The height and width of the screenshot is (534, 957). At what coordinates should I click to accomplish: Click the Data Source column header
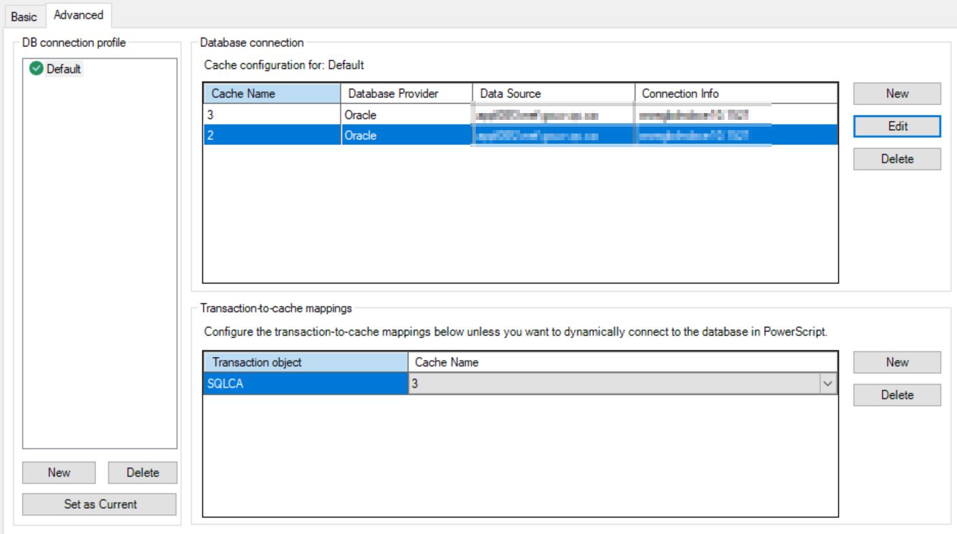pos(553,93)
